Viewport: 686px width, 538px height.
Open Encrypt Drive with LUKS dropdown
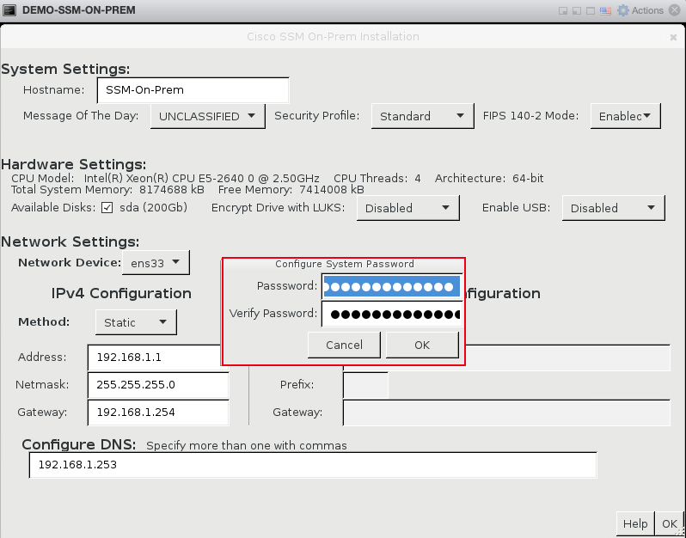coord(407,208)
